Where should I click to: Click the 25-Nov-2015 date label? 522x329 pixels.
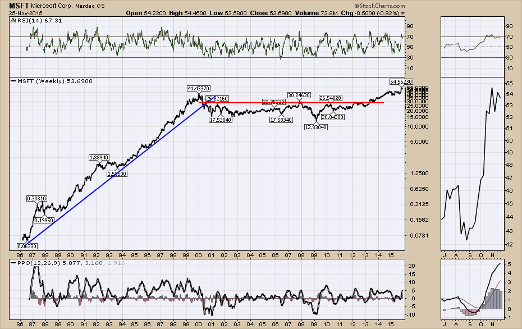coord(26,13)
